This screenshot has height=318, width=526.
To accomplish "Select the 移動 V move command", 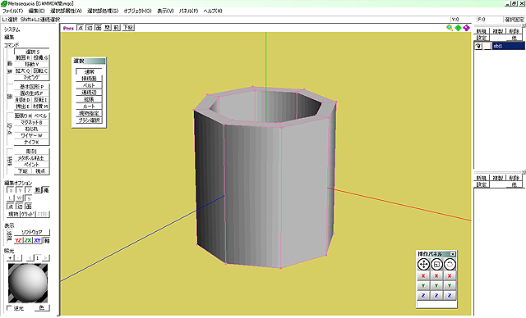I will point(32,64).
